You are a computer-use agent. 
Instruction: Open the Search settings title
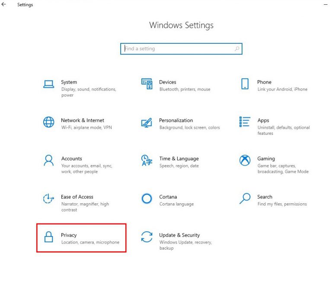(265, 197)
